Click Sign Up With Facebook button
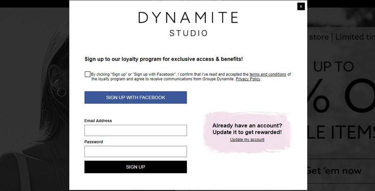Image resolution: width=375 pixels, height=191 pixels. pos(136,98)
